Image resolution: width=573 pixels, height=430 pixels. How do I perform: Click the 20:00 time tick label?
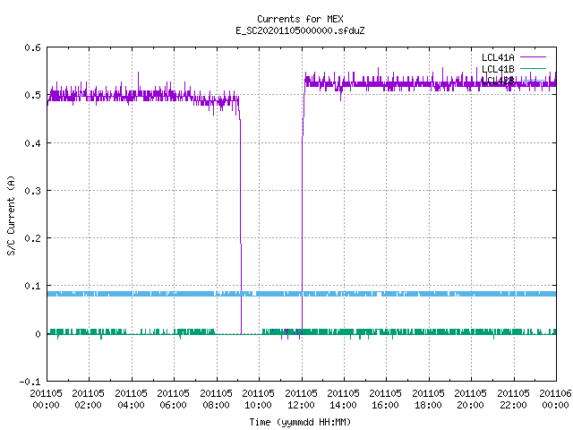470,405
